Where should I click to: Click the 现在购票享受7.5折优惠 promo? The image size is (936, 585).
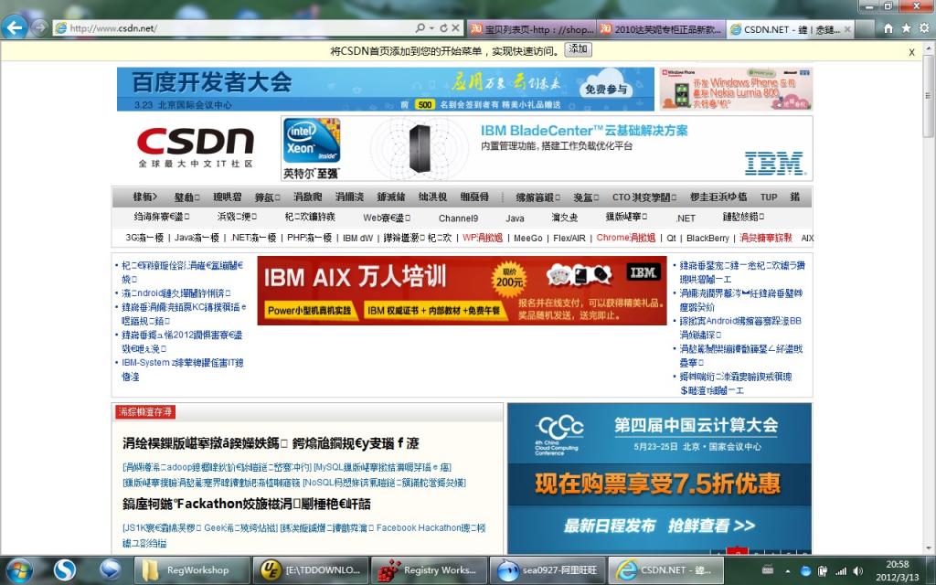[659, 484]
